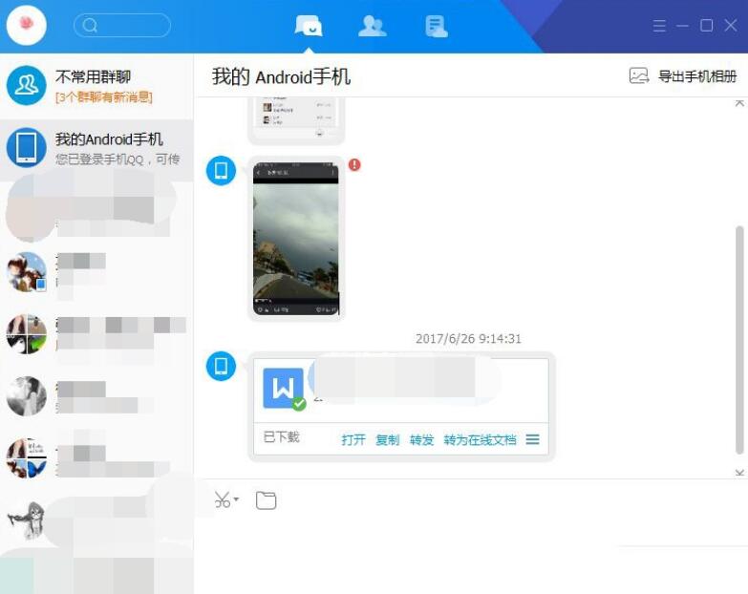
Task: Open the contact with anime girl avatar
Action: click(96, 272)
